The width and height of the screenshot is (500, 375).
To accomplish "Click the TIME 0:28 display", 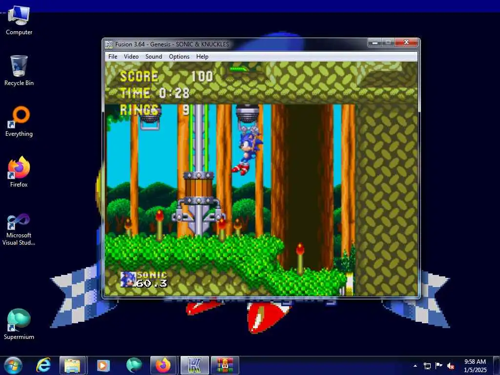I will [155, 93].
